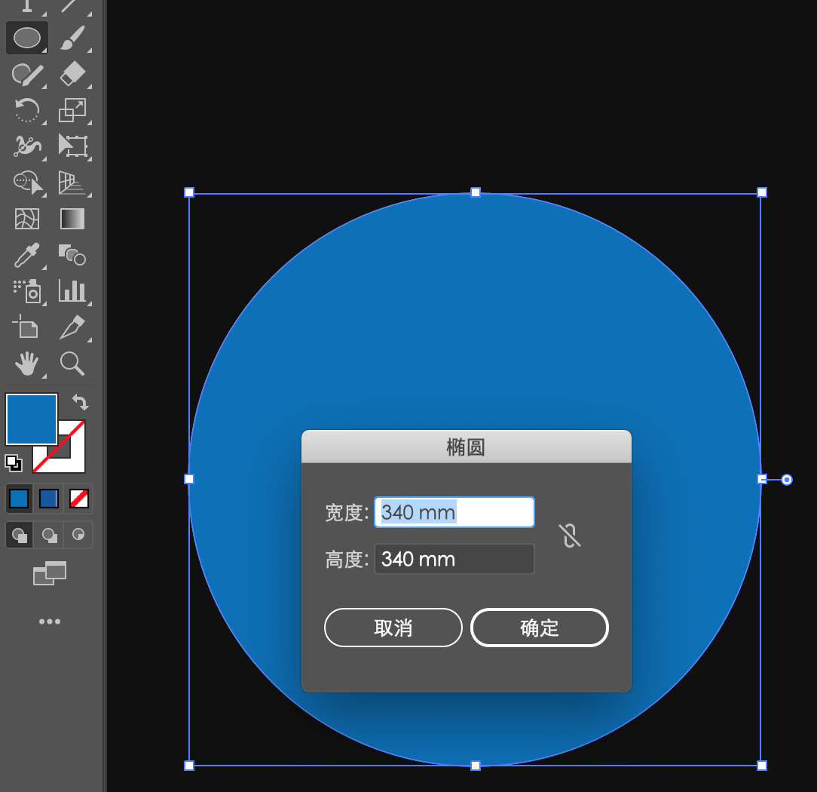Select the Shaper tool
The image size is (817, 792).
coord(26,74)
